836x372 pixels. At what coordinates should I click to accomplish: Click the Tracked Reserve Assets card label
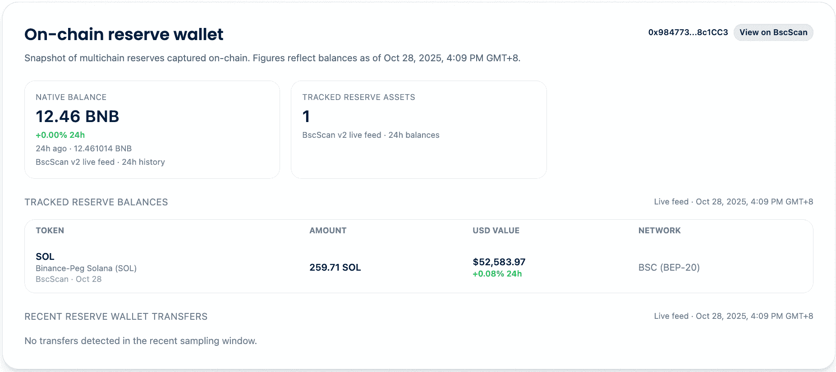[358, 97]
